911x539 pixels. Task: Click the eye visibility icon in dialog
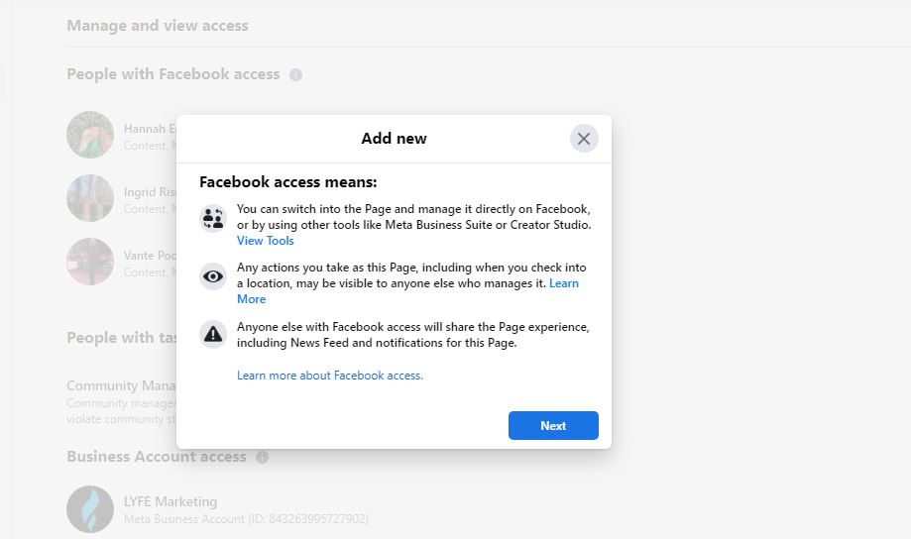pyautogui.click(x=213, y=276)
